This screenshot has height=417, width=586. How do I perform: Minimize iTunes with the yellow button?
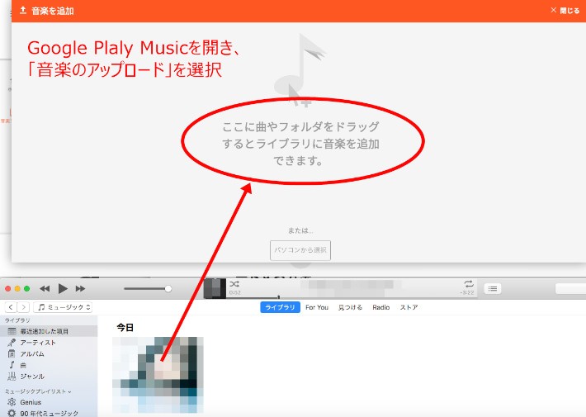click(17, 288)
